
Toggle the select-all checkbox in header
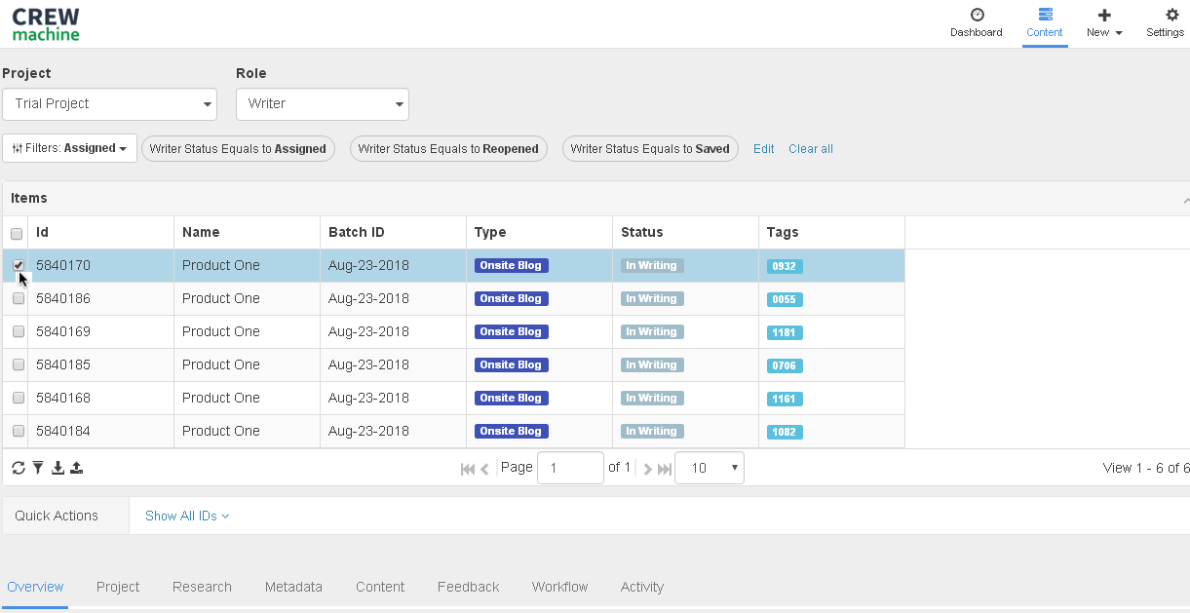[17, 233]
